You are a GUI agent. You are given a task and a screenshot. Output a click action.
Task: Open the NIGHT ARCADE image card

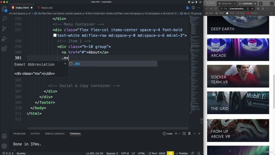point(238,50)
